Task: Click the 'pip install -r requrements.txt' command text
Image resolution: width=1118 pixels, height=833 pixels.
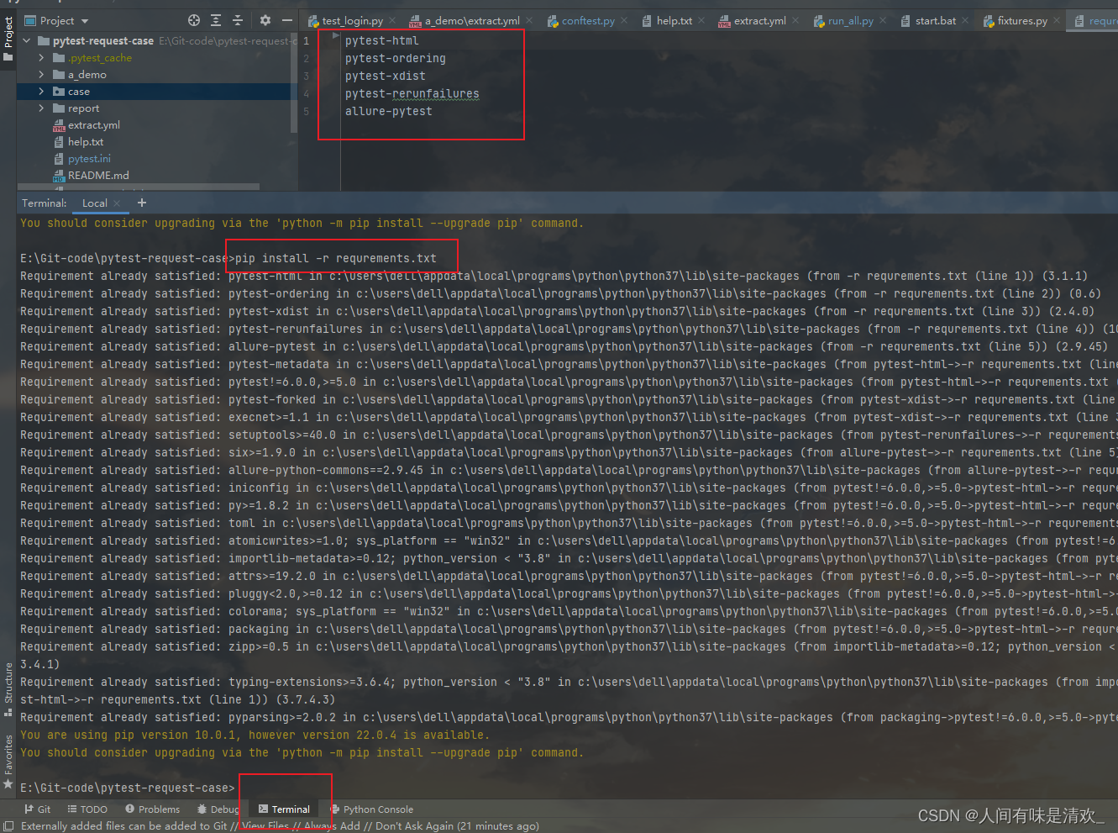Action: (x=336, y=258)
